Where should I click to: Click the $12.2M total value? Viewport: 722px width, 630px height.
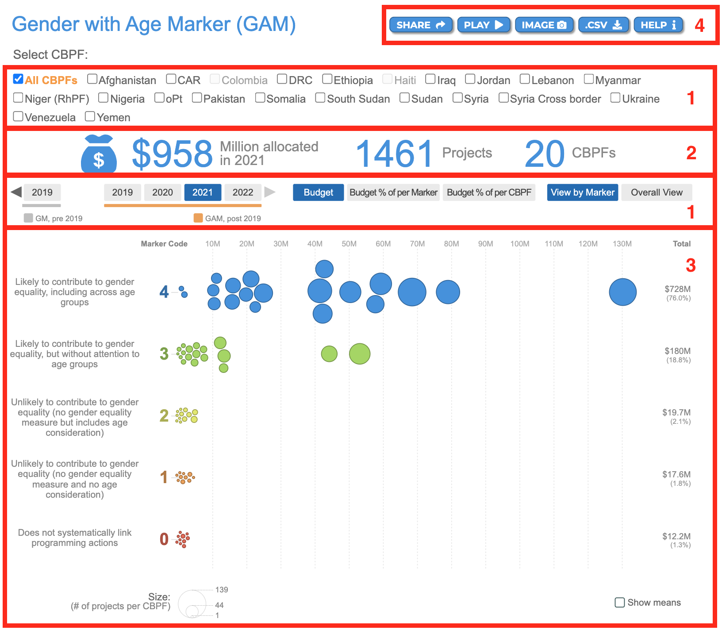(x=676, y=536)
